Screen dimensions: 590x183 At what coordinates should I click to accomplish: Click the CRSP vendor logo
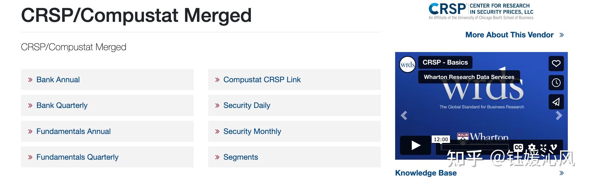481,11
